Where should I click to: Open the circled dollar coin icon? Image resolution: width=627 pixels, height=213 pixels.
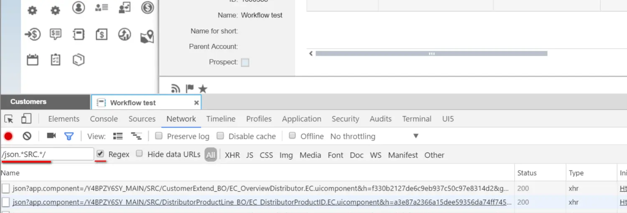[x=147, y=8]
